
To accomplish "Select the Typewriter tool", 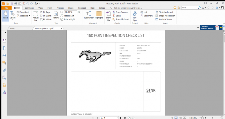I will (89, 15).
